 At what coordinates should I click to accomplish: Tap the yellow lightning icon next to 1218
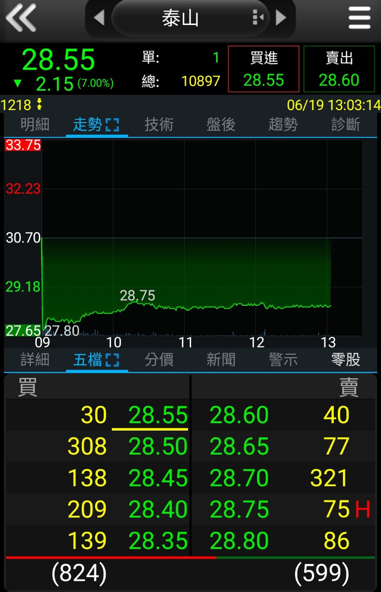point(39,105)
